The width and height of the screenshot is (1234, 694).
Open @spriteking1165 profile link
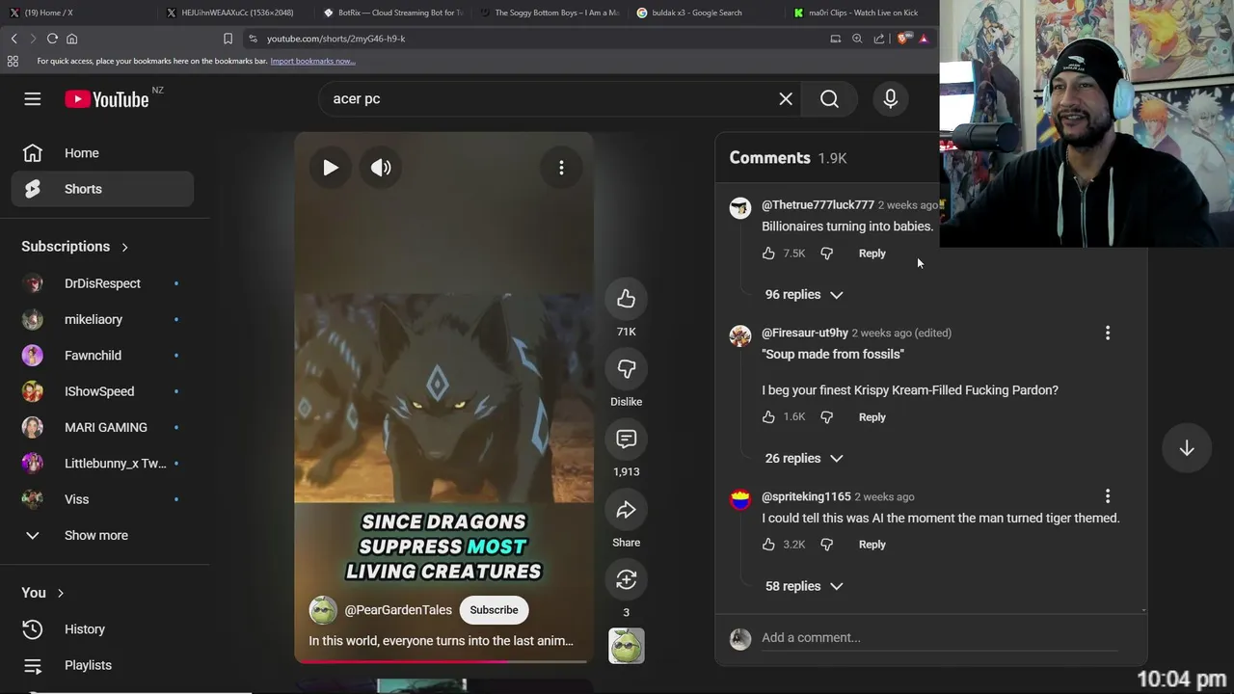click(806, 496)
